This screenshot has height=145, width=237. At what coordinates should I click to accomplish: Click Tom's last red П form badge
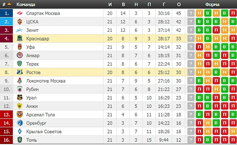point(233,140)
